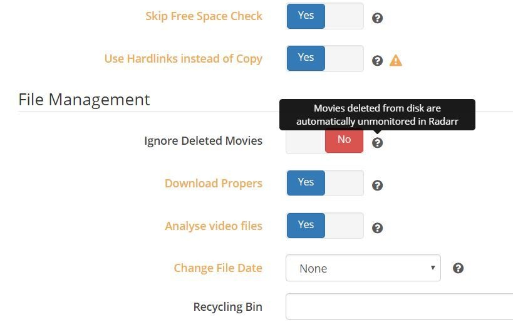
Task: Switch off Analyse video files toggle
Action: (324, 226)
